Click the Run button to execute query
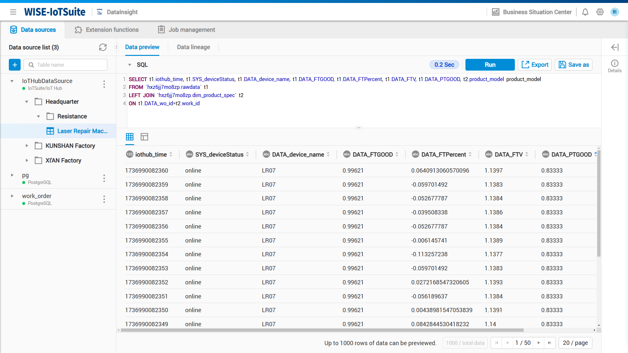The image size is (628, 353). 490,64
